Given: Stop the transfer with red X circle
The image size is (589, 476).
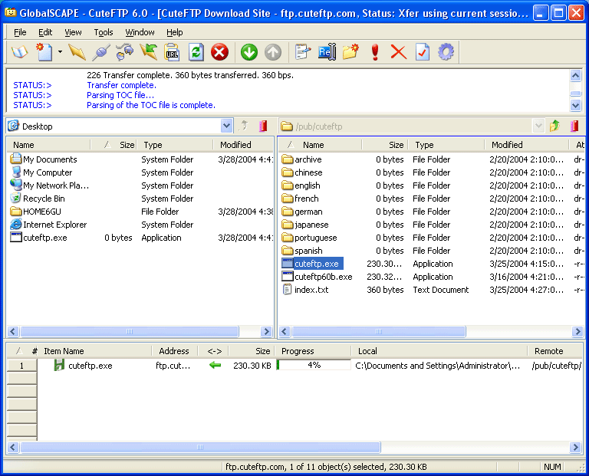Looking at the screenshot, I should (x=220, y=52).
